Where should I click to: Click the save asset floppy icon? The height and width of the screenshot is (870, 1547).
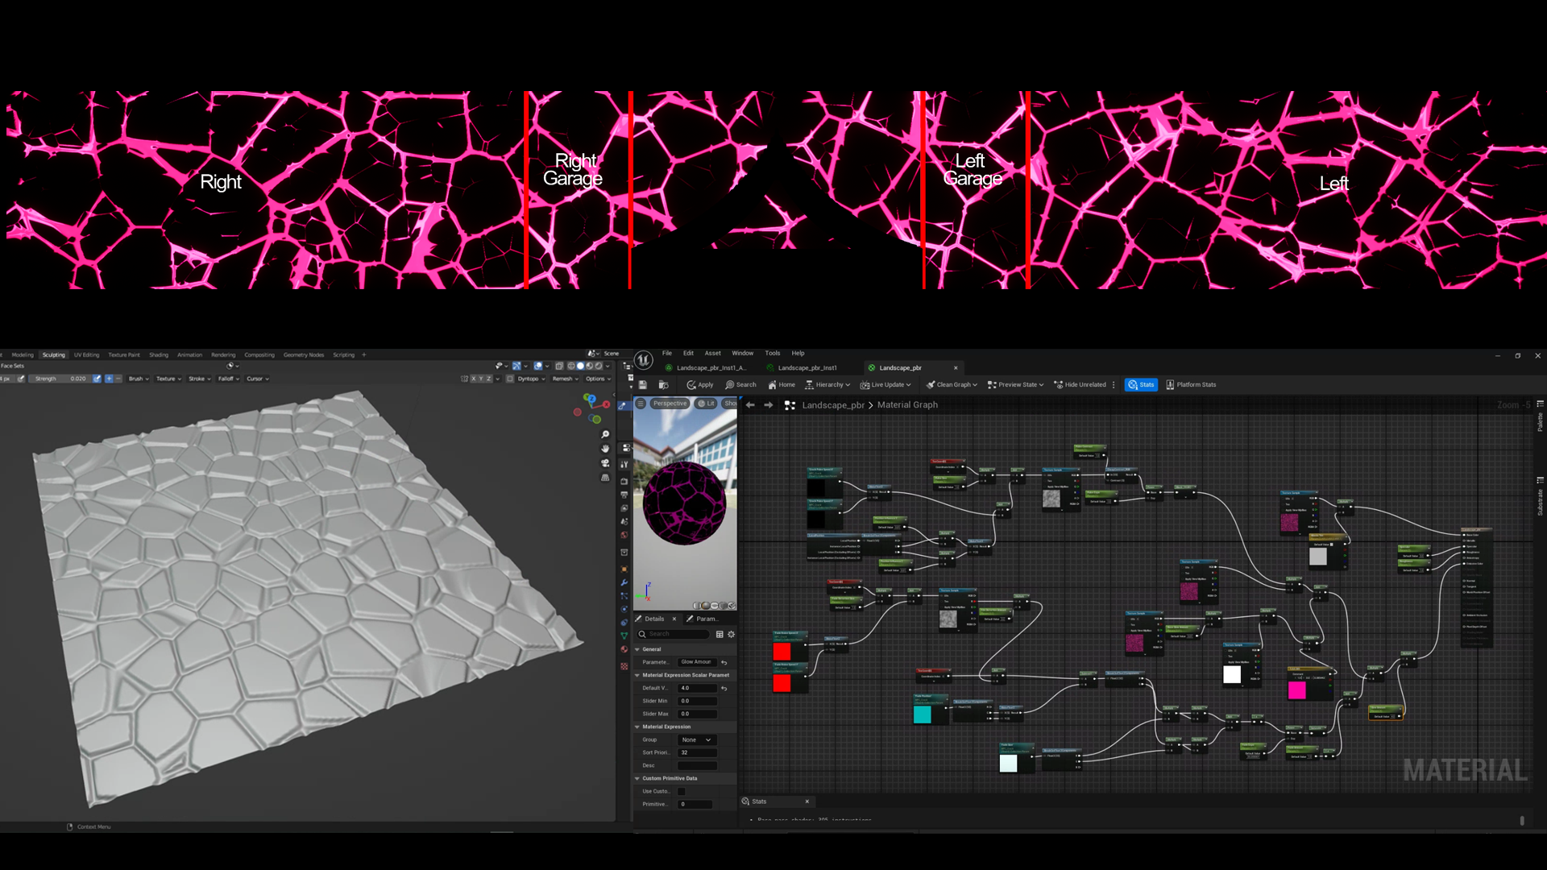click(642, 384)
